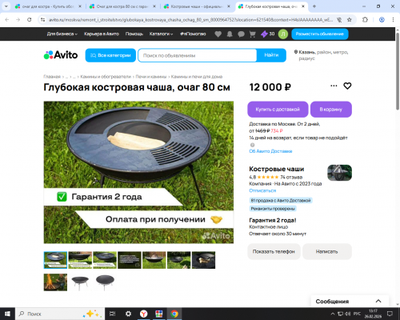
Task: View site information icon in address bar
Action: coord(42,19)
